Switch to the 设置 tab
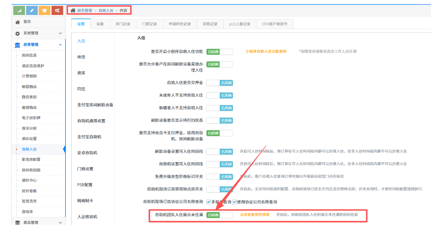The image size is (445, 231). pos(81,24)
